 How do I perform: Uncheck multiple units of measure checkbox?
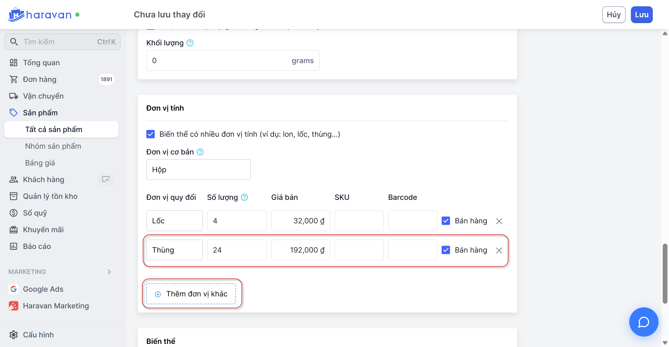coord(151,134)
